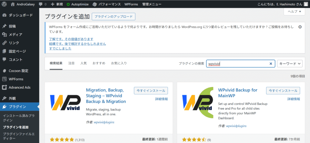Clear the plugin search field

coord(271,64)
